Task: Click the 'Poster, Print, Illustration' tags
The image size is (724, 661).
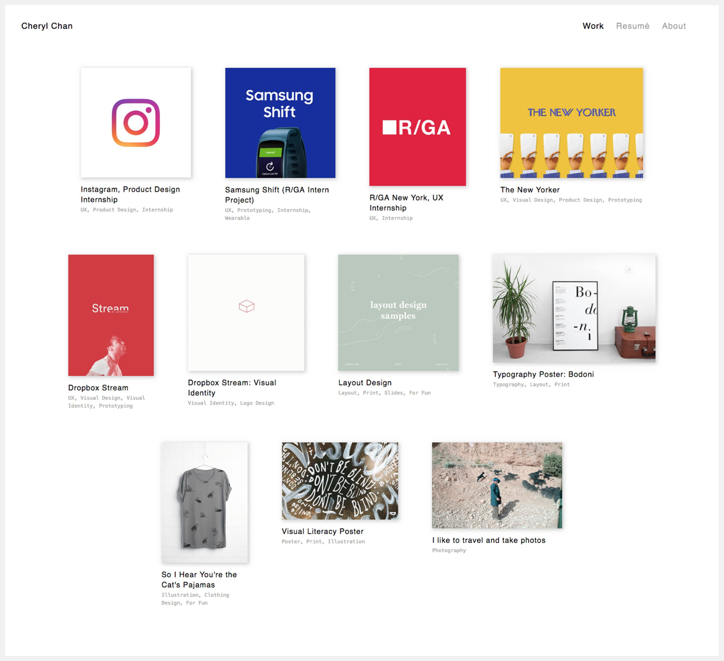Action: tap(323, 542)
